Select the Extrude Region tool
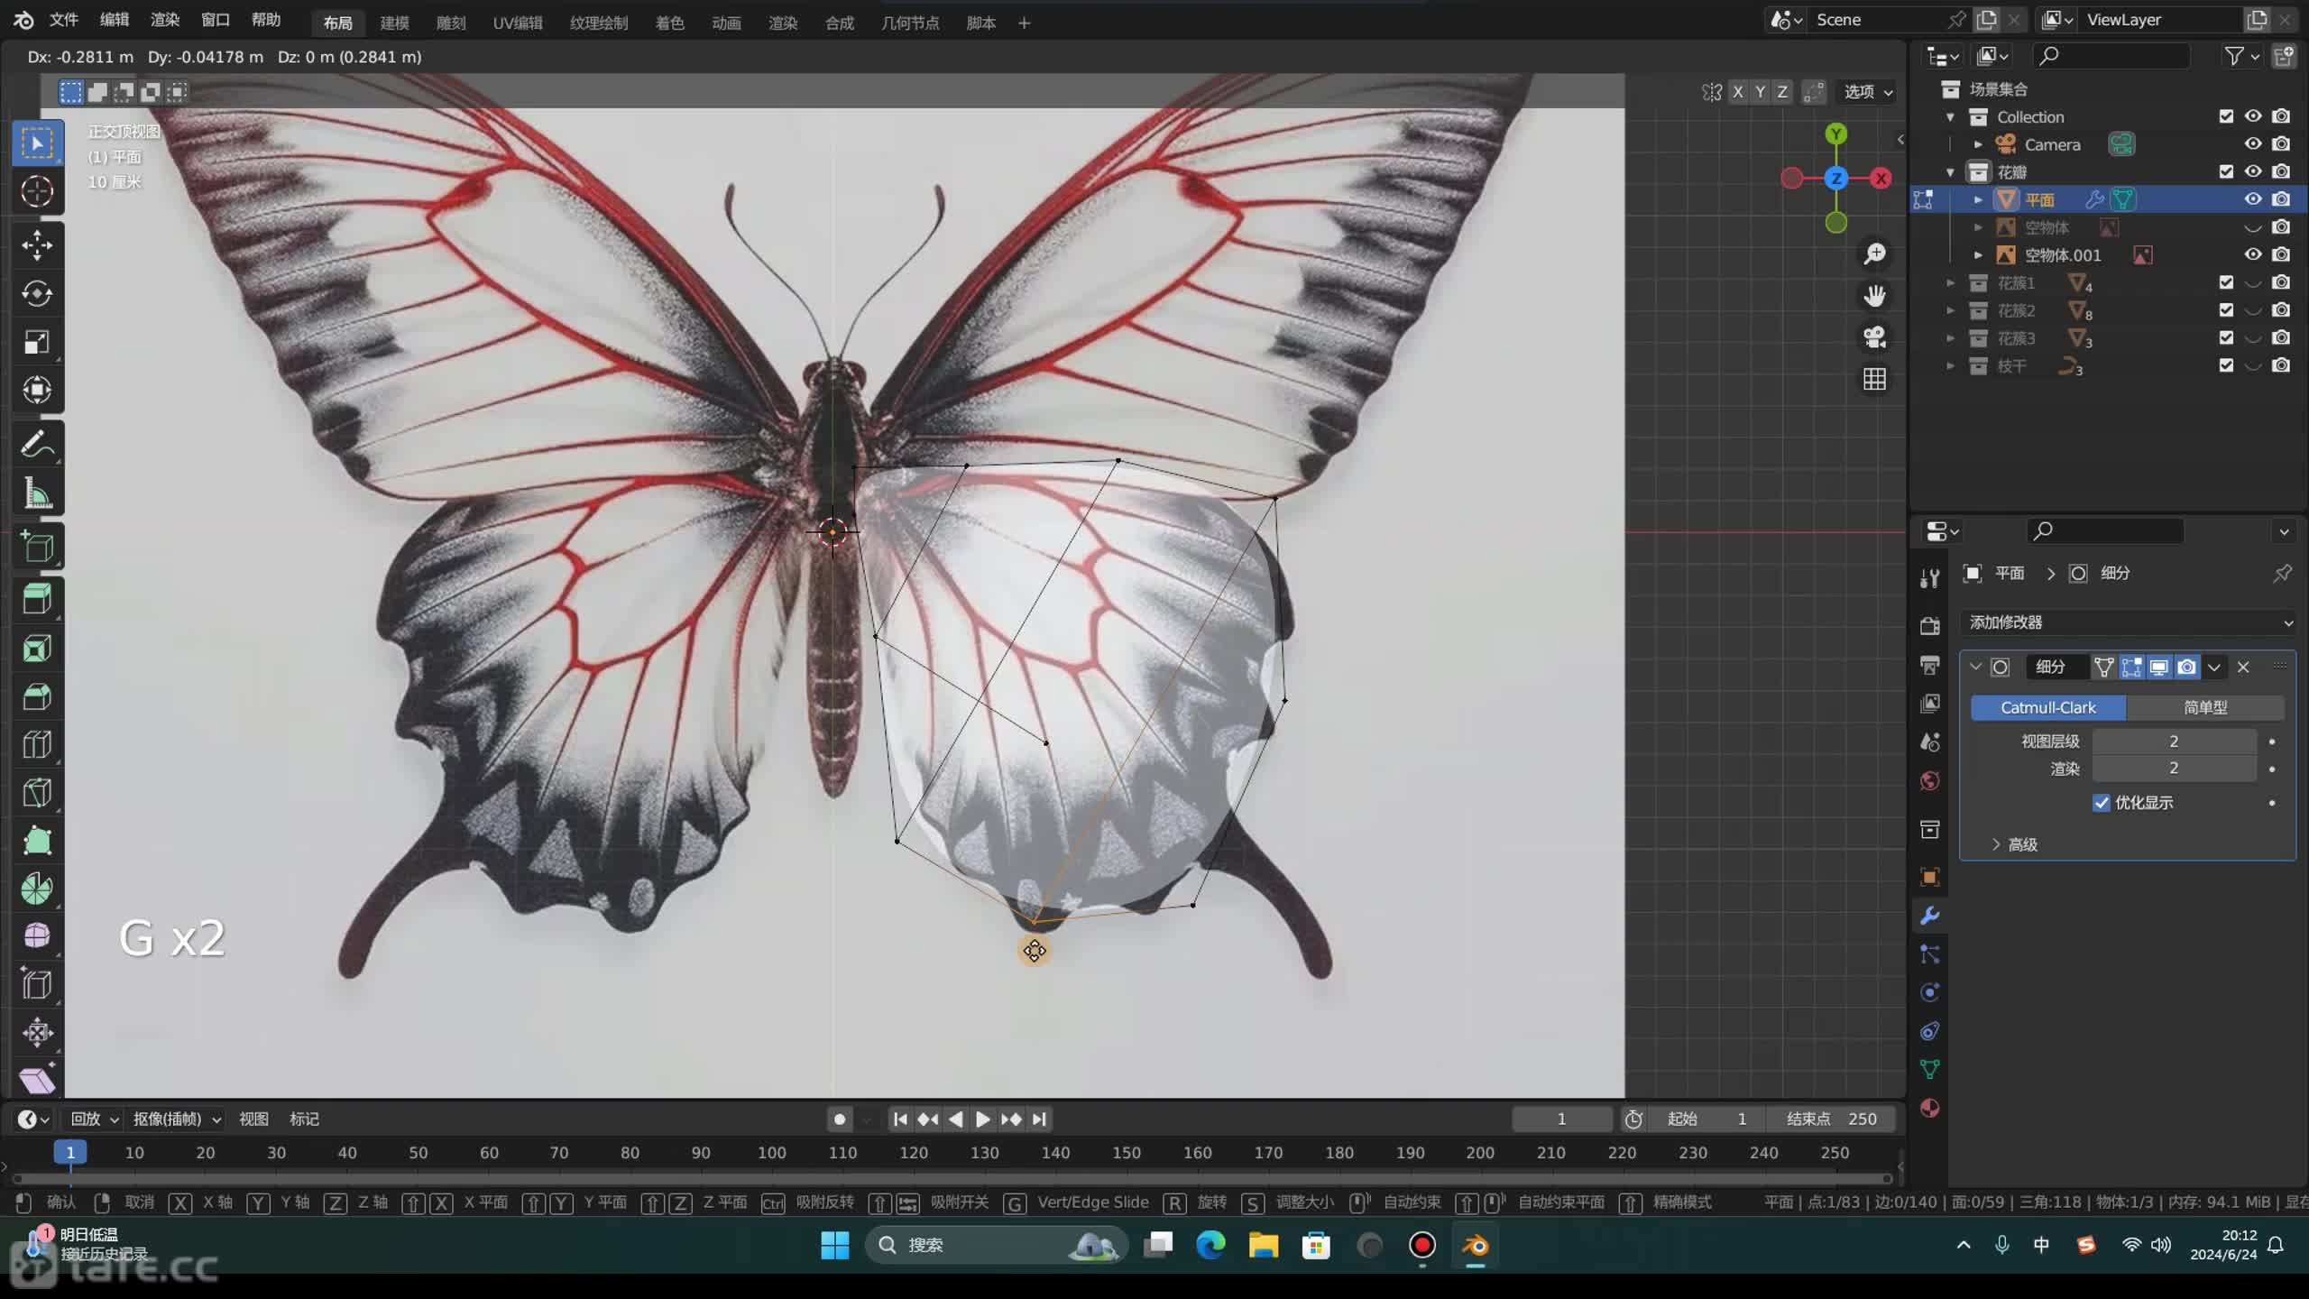2309x1299 pixels. pos(37,599)
